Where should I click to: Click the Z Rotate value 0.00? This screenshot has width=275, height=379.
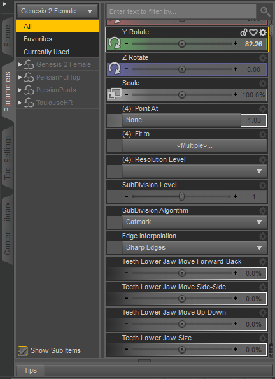[x=254, y=69]
